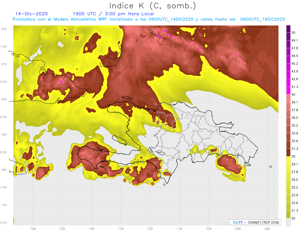This screenshot has width=300, height=232.
Task: Click the '1900 UTC / 3:00 pm Hora Local' text
Action: (113, 14)
